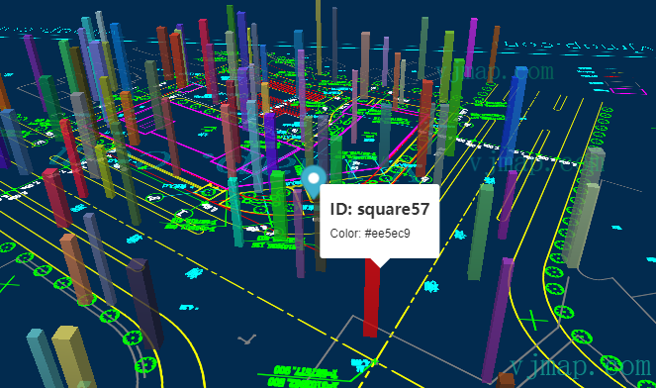656x388 pixels.
Task: Select the bright green pillar left of the marker
Action: (x=278, y=205)
